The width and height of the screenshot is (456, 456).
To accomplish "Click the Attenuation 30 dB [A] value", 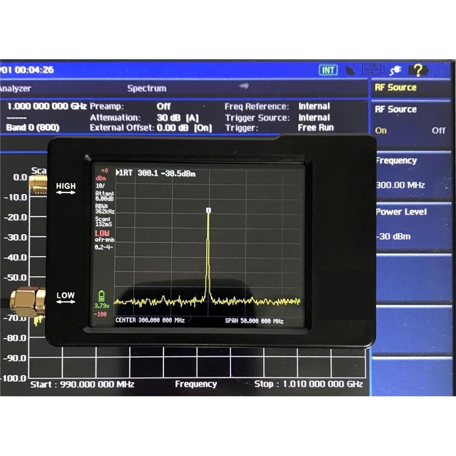I will pos(178,118).
